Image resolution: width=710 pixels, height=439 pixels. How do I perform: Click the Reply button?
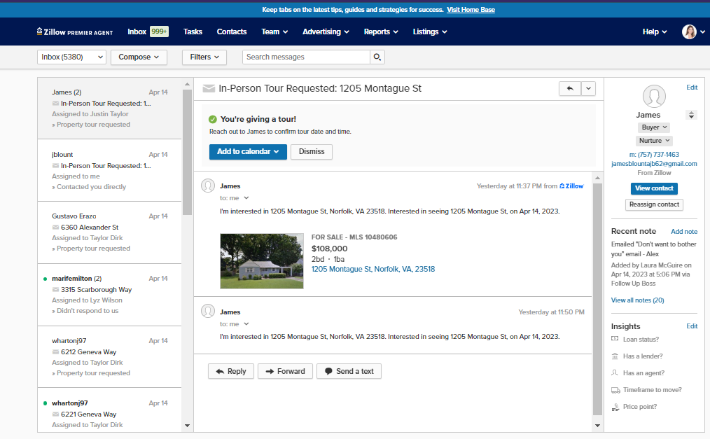(x=231, y=371)
